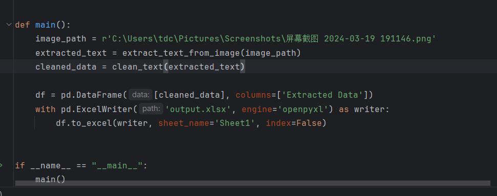Click the screenshot file path string
The width and height of the screenshot is (497, 196).
pos(269,39)
